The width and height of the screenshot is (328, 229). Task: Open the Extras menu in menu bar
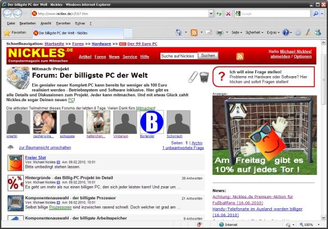[80, 23]
